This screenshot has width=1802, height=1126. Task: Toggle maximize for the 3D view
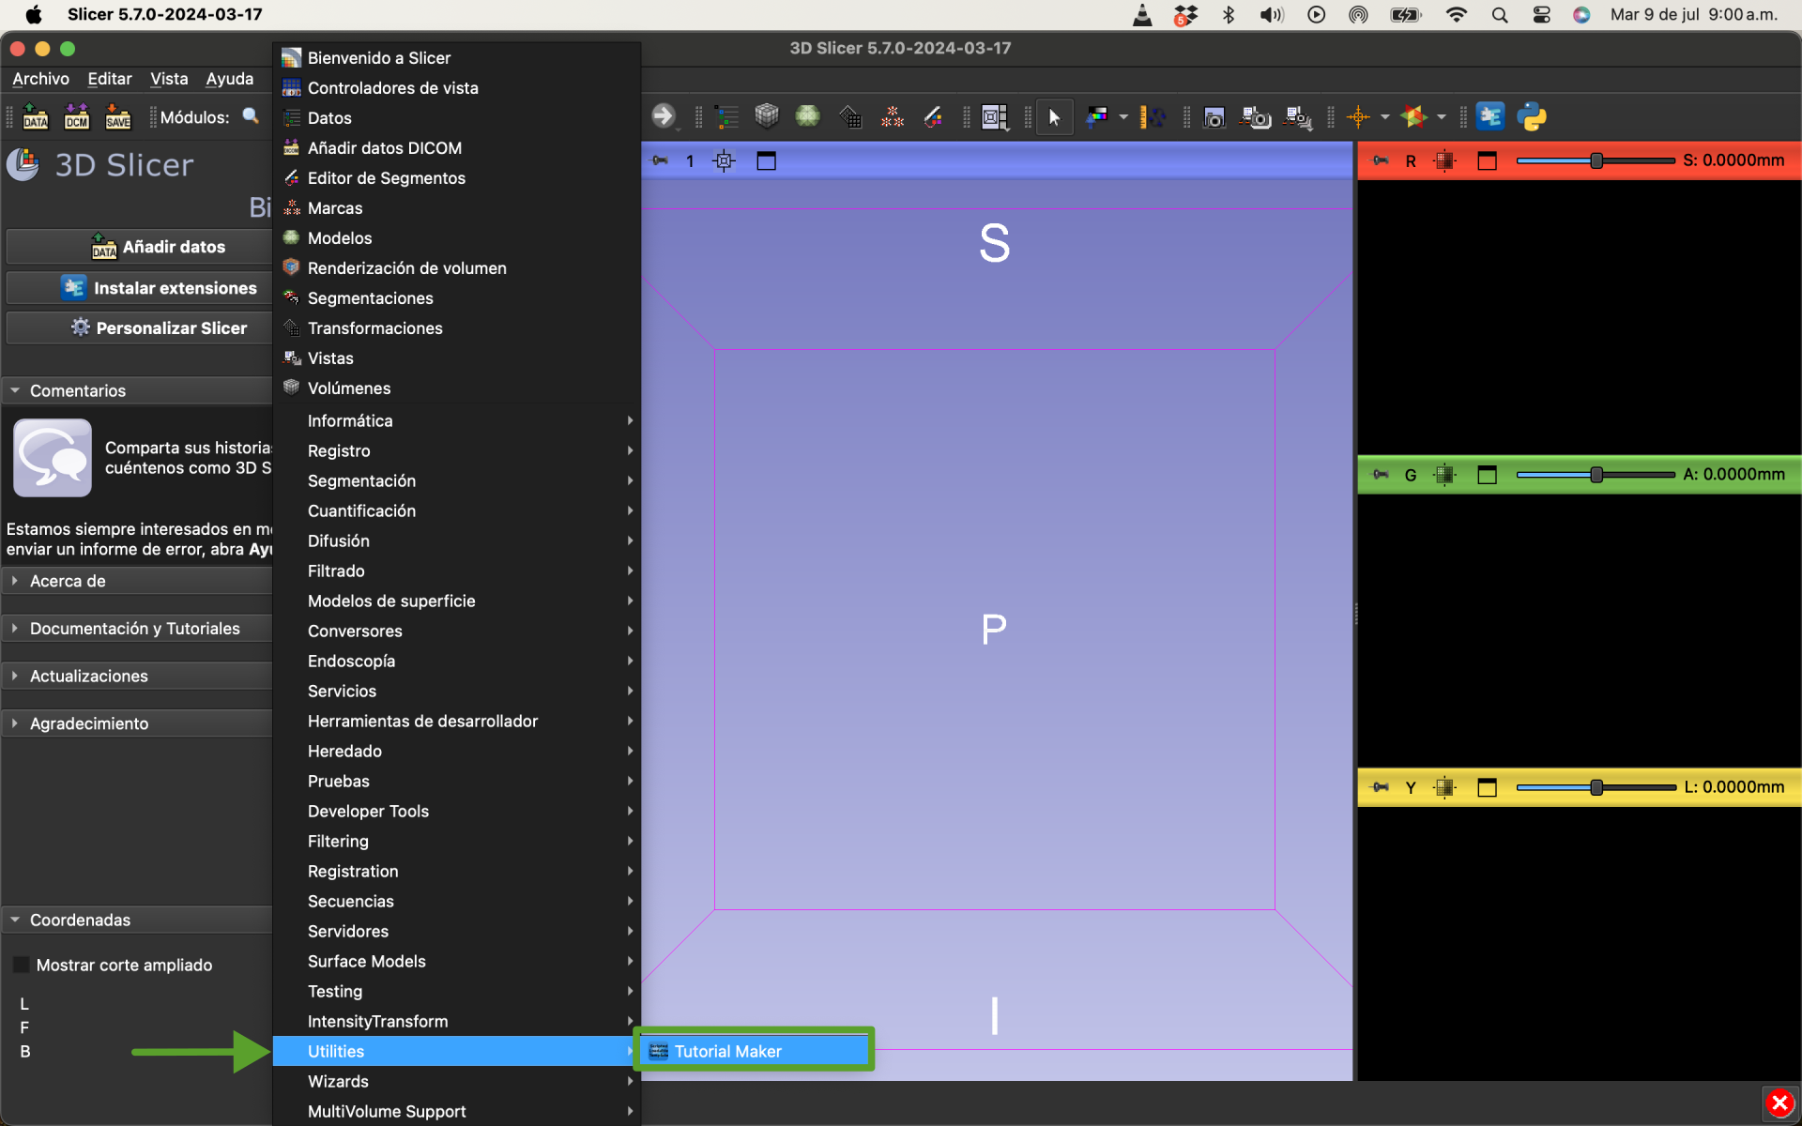pyautogui.click(x=766, y=161)
